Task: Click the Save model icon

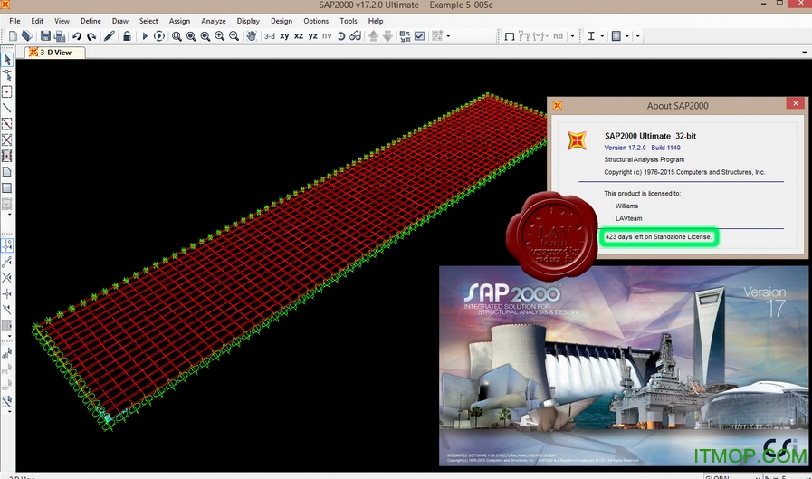Action: pos(45,36)
